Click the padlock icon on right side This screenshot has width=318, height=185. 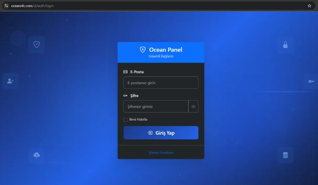coord(285,45)
